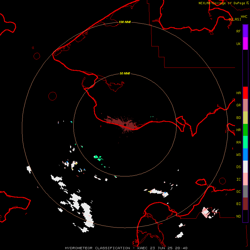Click the DS legend label

238,167
